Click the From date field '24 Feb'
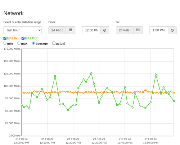The height and width of the screenshot is (145, 180). 57,30
